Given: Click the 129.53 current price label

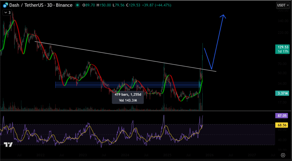Looking at the screenshot, I should pyautogui.click(x=282, y=46).
